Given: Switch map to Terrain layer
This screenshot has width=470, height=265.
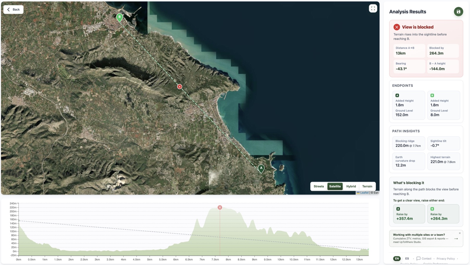Looking at the screenshot, I should click(367, 186).
